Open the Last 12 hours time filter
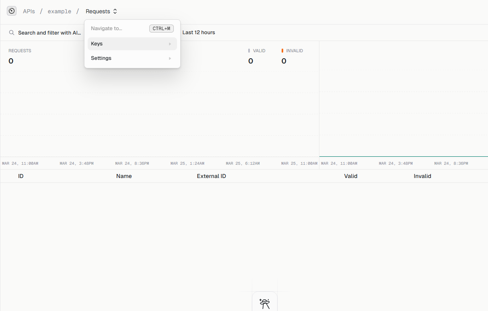This screenshot has width=488, height=311. click(198, 33)
